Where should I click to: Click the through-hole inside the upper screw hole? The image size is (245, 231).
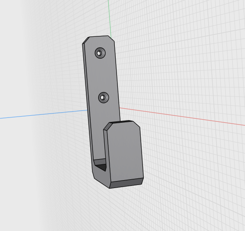[x=99, y=53]
